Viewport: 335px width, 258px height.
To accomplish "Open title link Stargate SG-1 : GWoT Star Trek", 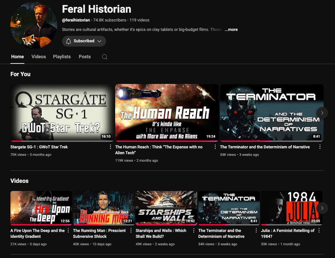I will pos(39,147).
